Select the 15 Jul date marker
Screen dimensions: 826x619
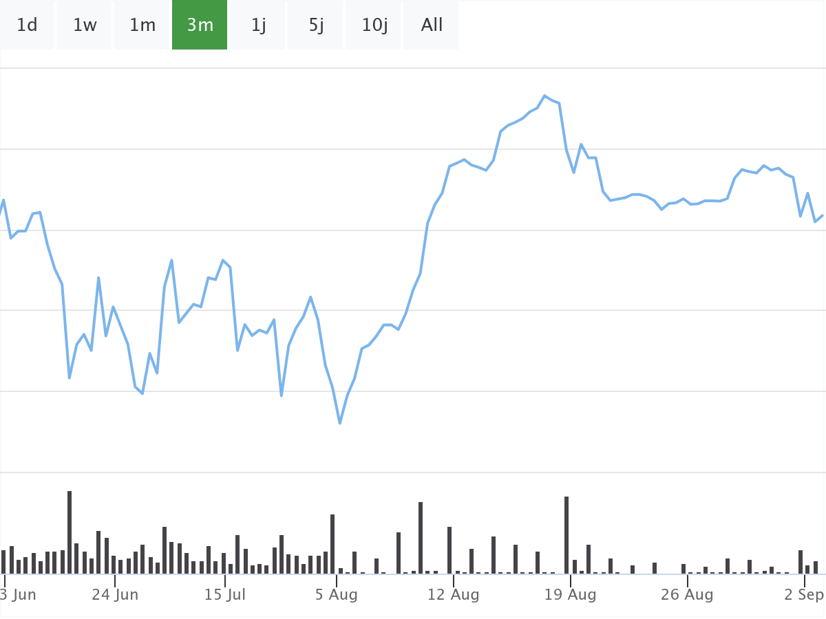click(x=225, y=595)
